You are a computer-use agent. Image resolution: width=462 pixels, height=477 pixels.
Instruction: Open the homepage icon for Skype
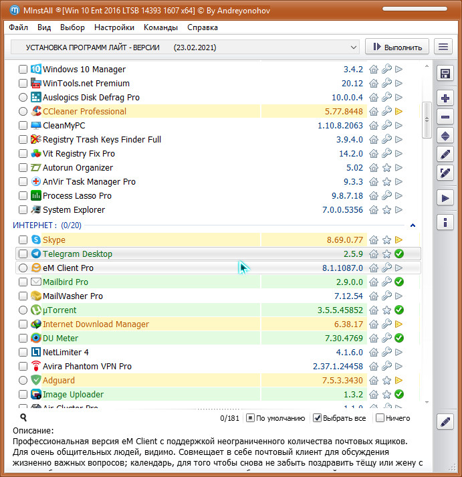pos(374,240)
